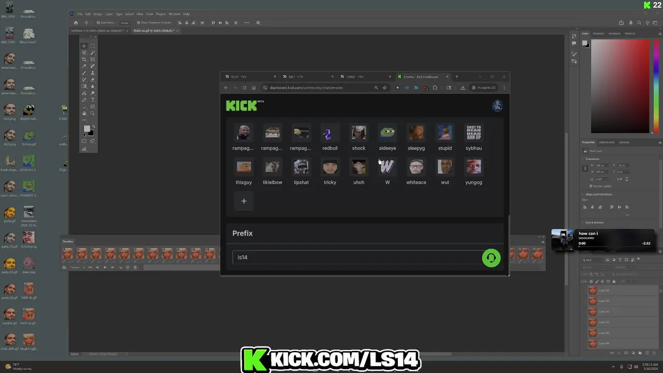This screenshot has height=373, width=663.
Task: Toggle Propagate Frame 1 checkbox
Action: click(x=613, y=275)
